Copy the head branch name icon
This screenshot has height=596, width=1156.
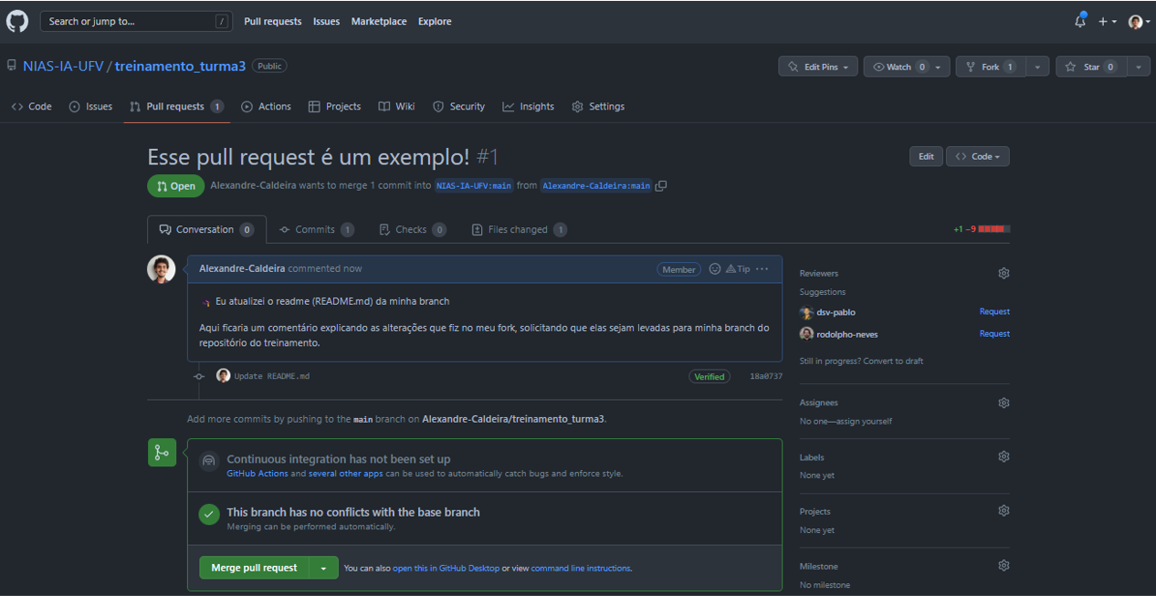click(x=661, y=185)
